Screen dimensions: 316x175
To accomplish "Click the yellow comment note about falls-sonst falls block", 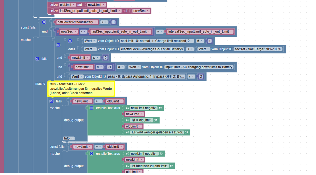I will [x=81, y=89].
